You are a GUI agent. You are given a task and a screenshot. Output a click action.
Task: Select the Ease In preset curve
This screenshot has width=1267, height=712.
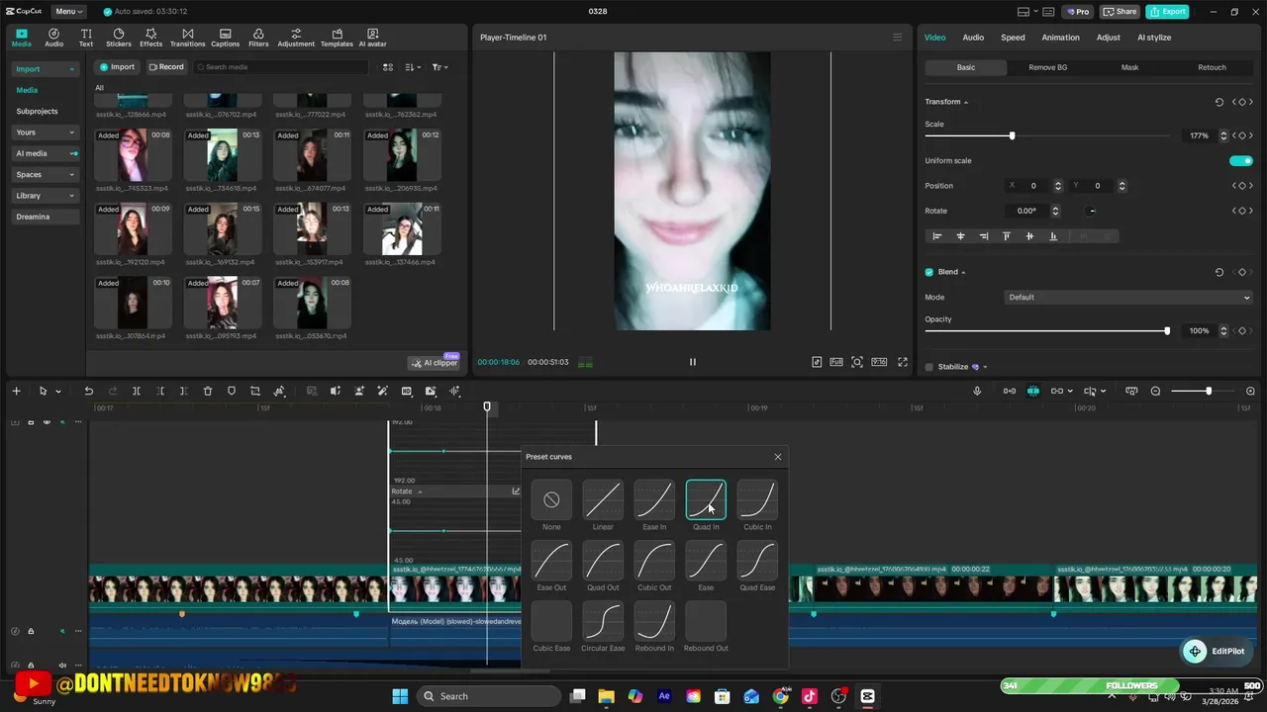click(654, 500)
